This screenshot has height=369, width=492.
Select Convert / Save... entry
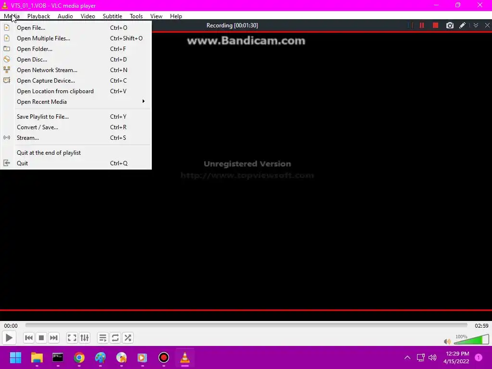click(x=76, y=127)
